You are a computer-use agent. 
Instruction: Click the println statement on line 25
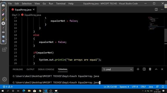(x=70, y=60)
